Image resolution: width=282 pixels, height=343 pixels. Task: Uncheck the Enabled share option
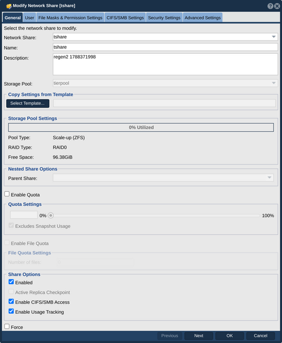11,282
